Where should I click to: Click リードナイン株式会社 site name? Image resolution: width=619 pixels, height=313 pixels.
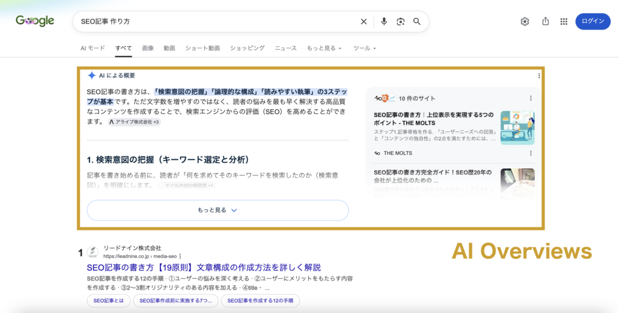coord(132,248)
